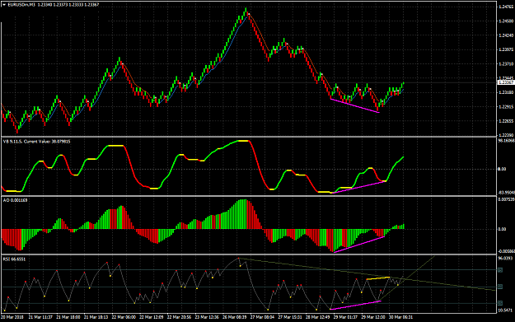This screenshot has width=515, height=322.
Task: Click the 1.22655 price axis value
Action: click(x=506, y=121)
